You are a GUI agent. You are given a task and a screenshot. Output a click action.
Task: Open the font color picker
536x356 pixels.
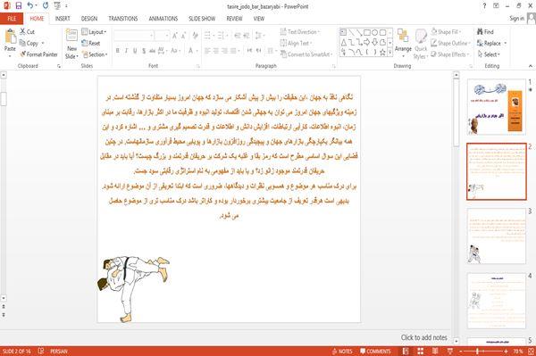click(192, 51)
